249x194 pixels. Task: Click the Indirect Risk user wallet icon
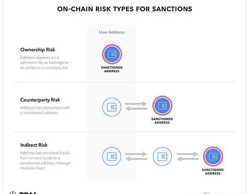click(112, 156)
